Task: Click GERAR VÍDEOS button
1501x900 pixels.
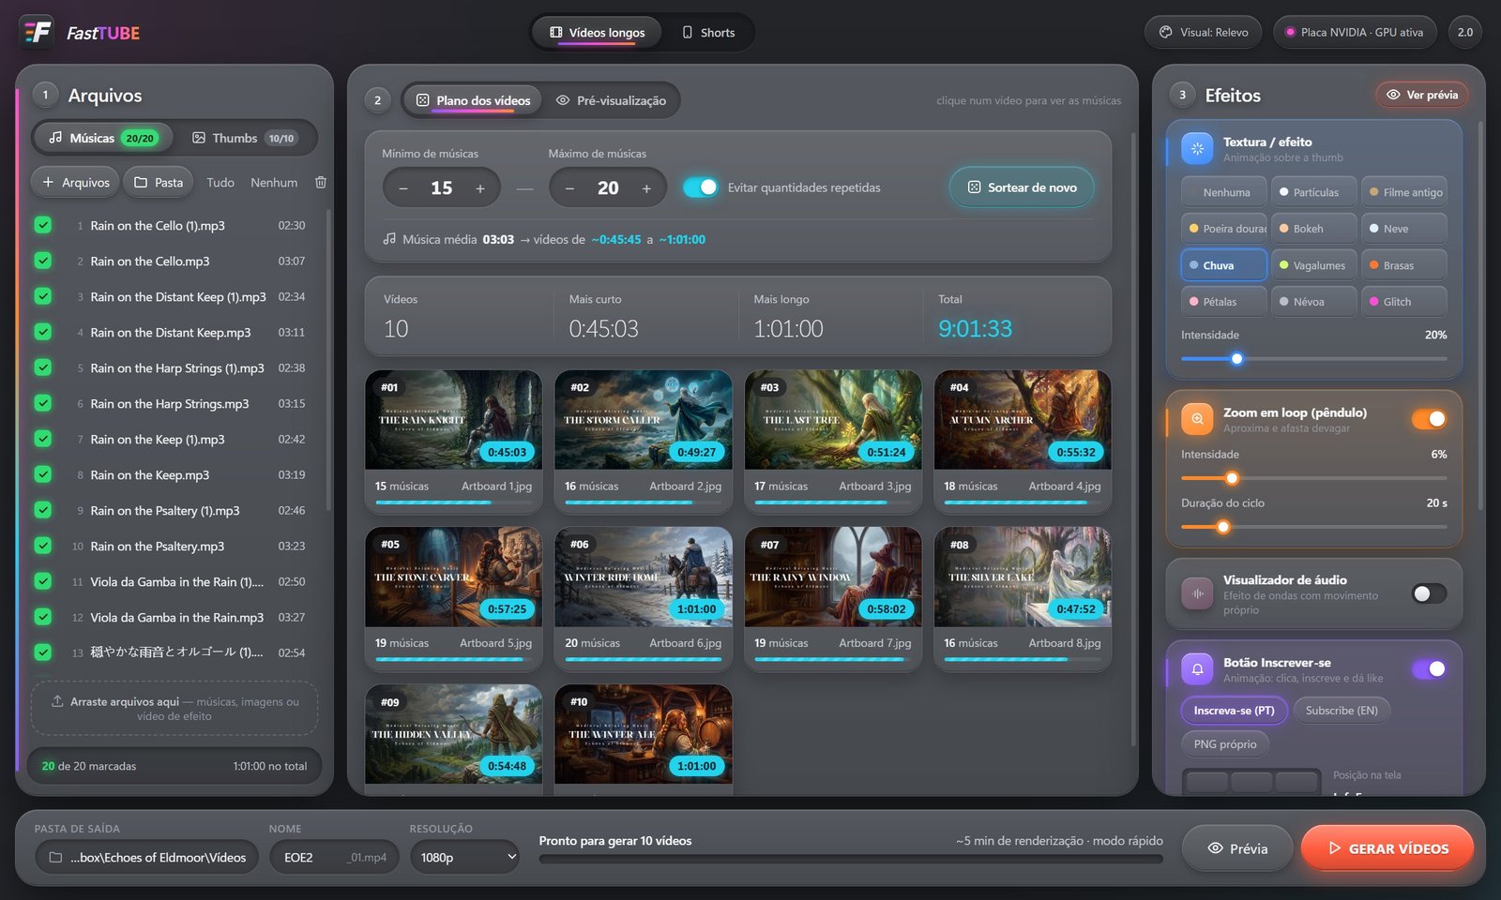Action: pyautogui.click(x=1387, y=848)
